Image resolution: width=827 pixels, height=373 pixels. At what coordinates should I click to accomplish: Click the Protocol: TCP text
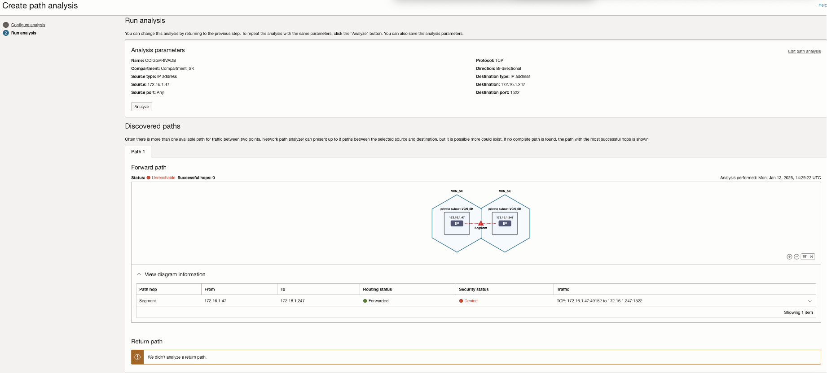[x=489, y=61]
